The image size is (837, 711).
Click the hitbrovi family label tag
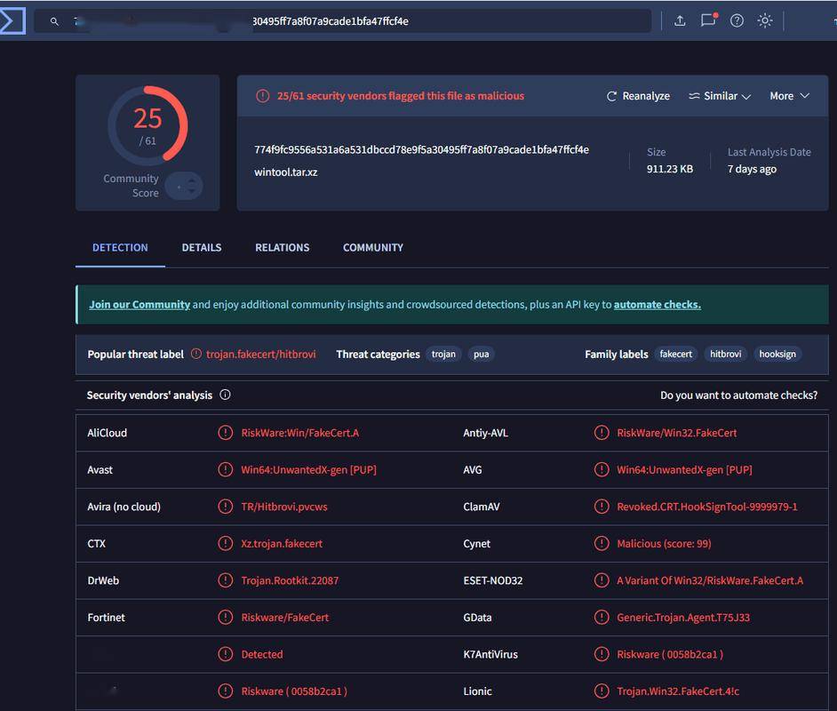[725, 354]
